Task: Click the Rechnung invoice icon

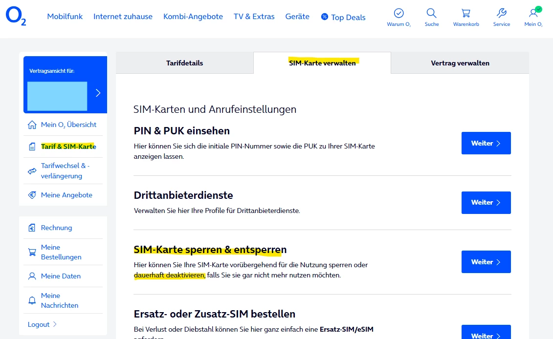Action: [32, 228]
